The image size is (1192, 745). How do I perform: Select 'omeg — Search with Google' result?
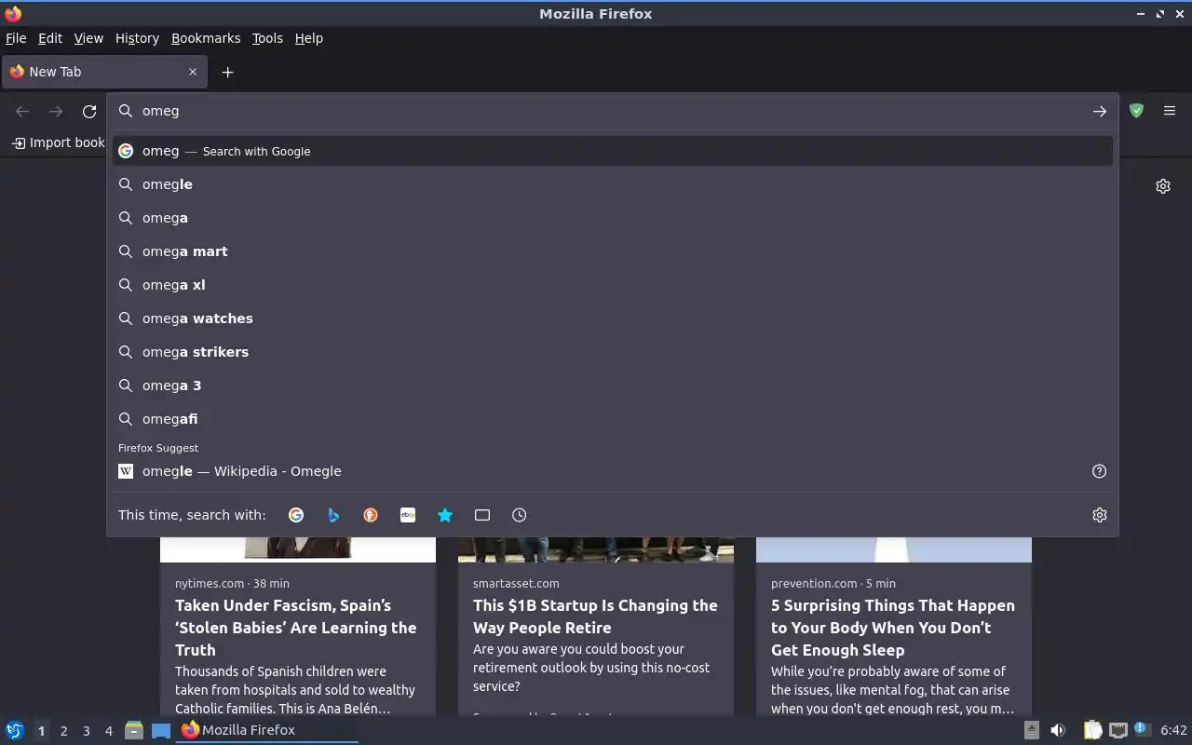click(x=613, y=151)
